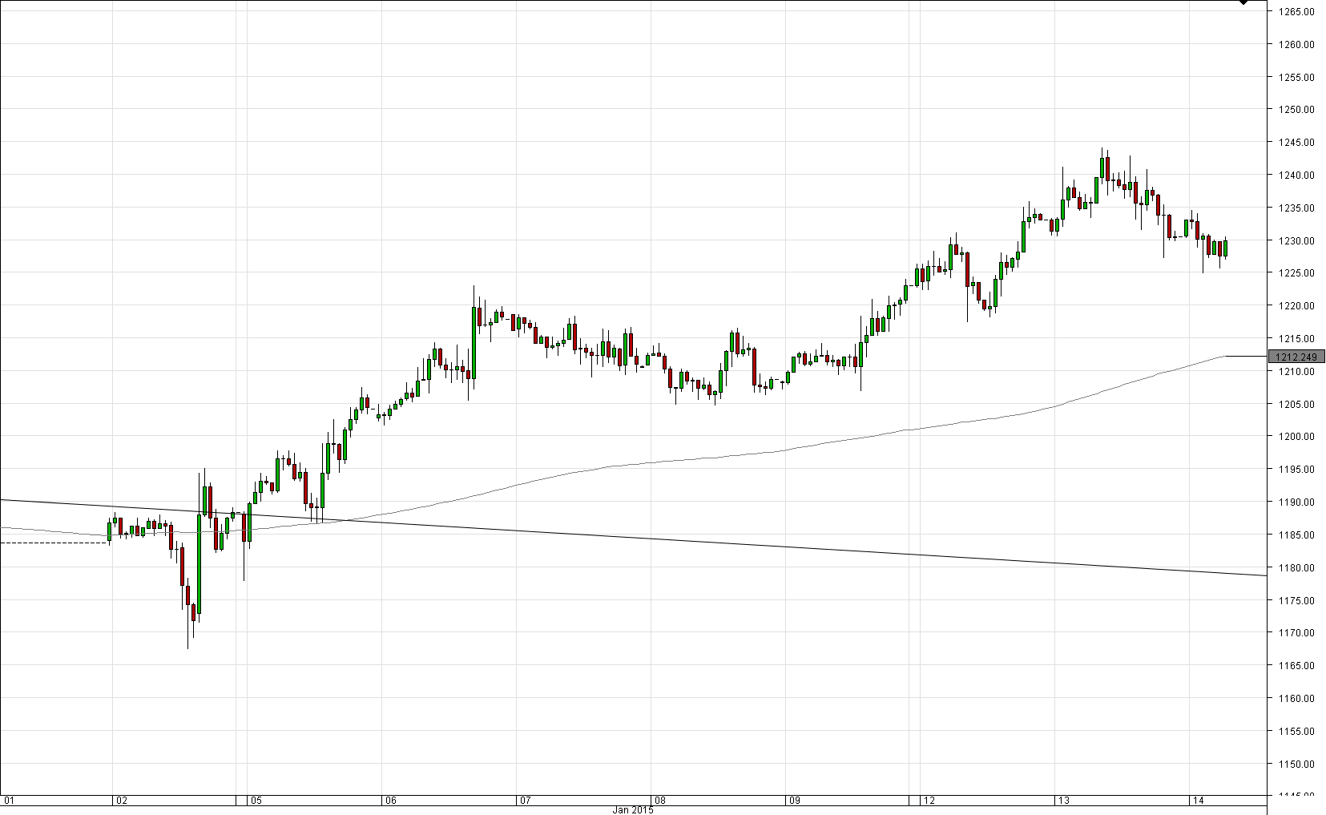Viewport: 1326px width, 815px height.
Task: Click the 1185.00 price axis label
Action: click(1296, 535)
